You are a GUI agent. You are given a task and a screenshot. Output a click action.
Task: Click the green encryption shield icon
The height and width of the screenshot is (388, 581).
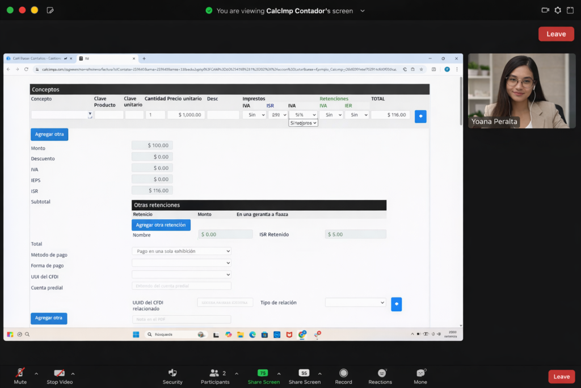pyautogui.click(x=209, y=11)
